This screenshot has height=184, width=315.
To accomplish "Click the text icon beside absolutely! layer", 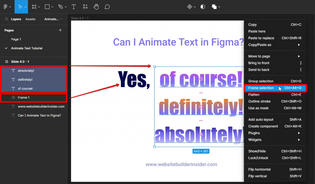I will tap(13, 71).
